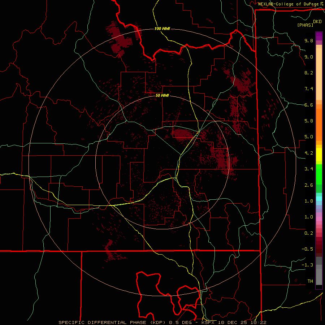Select the 5.8 scale value
The image size is (325, 325).
point(309,121)
